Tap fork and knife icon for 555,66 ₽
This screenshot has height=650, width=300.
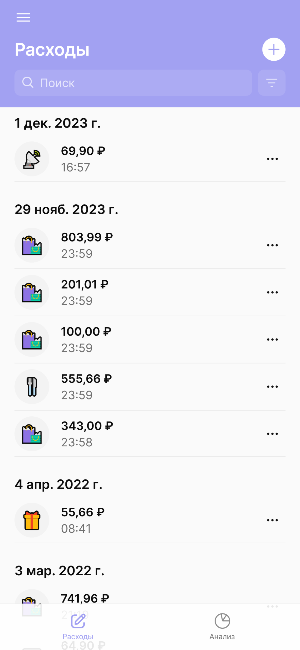coord(32,387)
